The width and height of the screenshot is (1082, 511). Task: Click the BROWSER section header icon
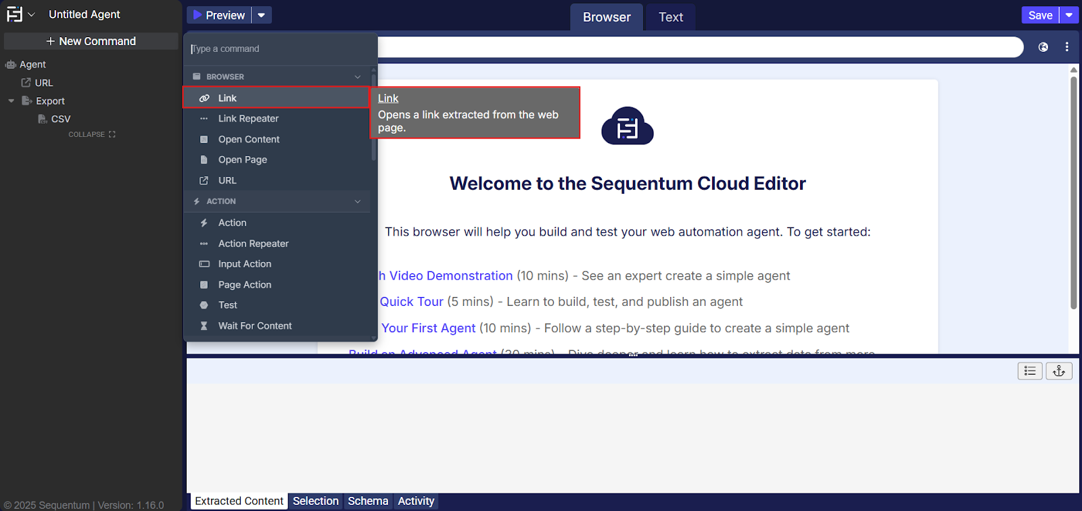pyautogui.click(x=197, y=77)
